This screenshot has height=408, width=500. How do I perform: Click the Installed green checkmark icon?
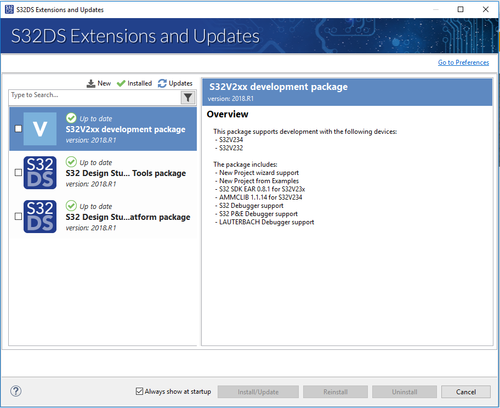[x=121, y=83]
